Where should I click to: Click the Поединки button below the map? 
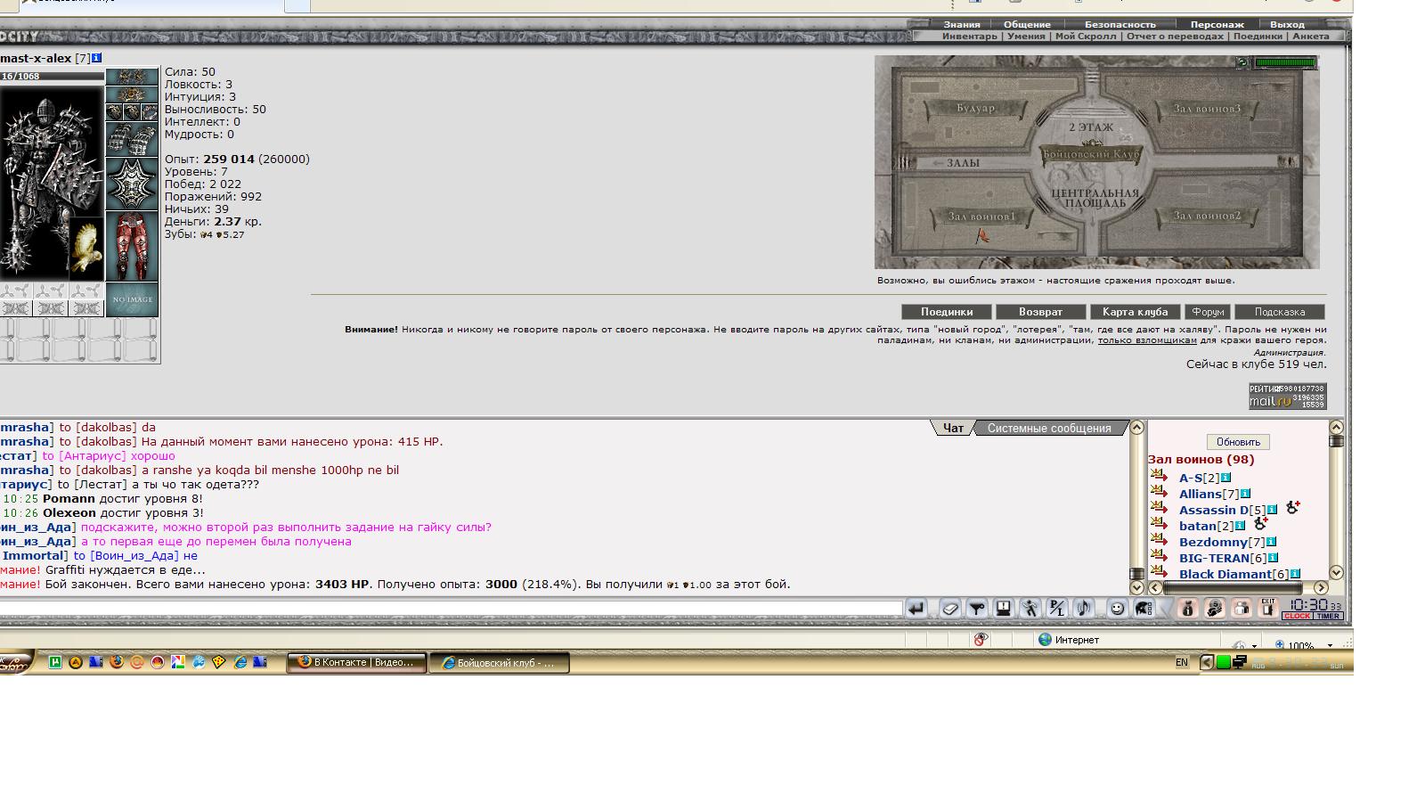click(947, 312)
